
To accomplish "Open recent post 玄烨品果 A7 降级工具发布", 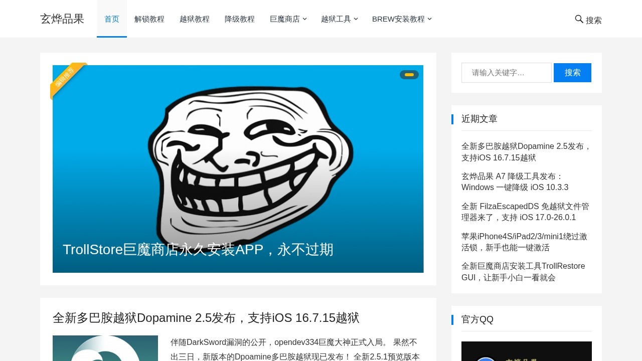I will pyautogui.click(x=515, y=182).
